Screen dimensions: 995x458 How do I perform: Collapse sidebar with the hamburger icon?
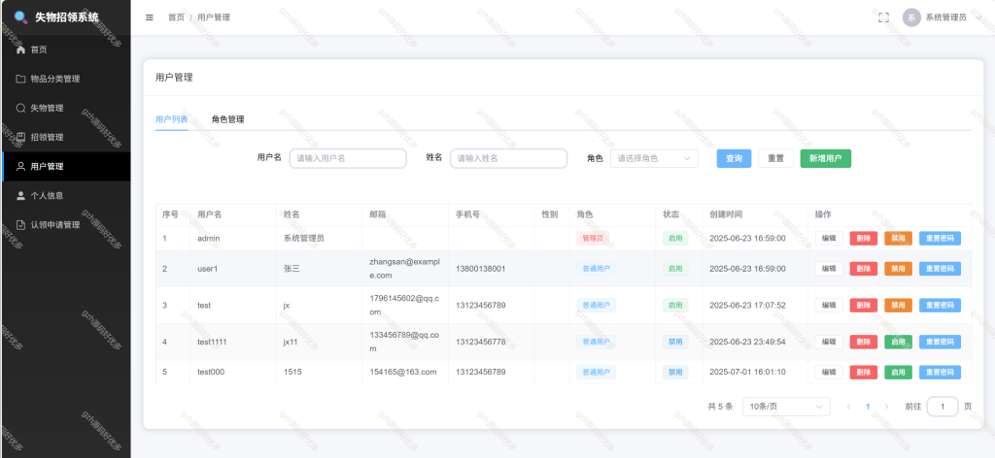pos(150,17)
